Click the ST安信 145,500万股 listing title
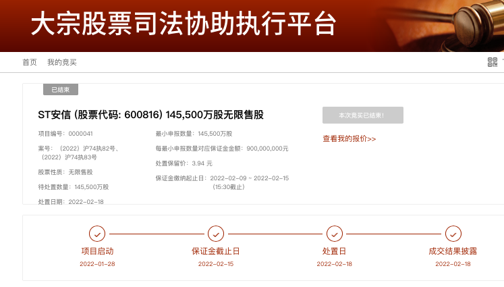This screenshot has width=504, height=287. click(x=150, y=115)
